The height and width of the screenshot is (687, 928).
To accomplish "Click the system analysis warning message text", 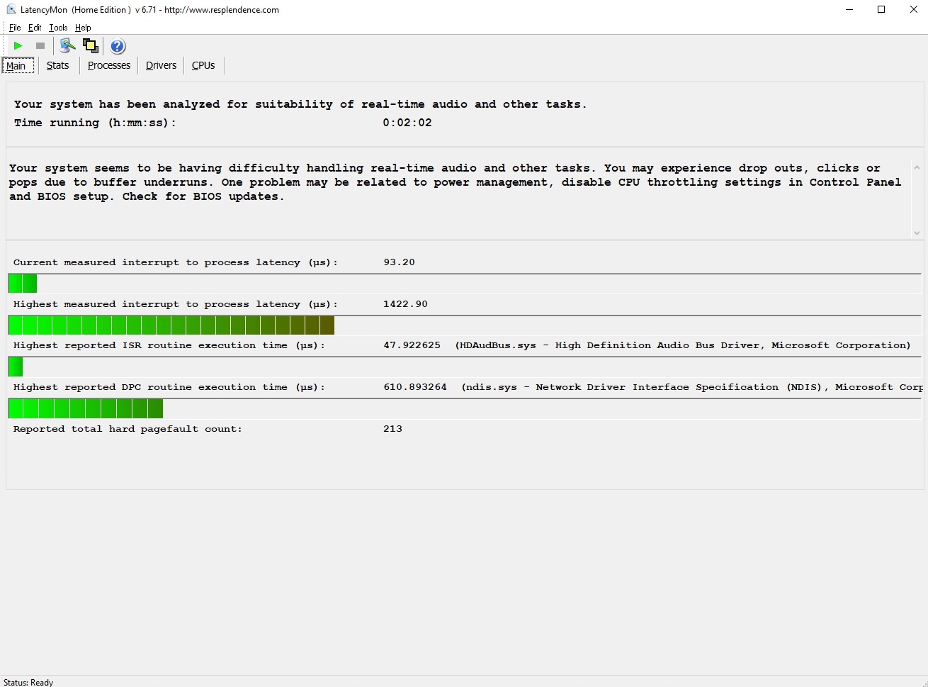I will [455, 182].
